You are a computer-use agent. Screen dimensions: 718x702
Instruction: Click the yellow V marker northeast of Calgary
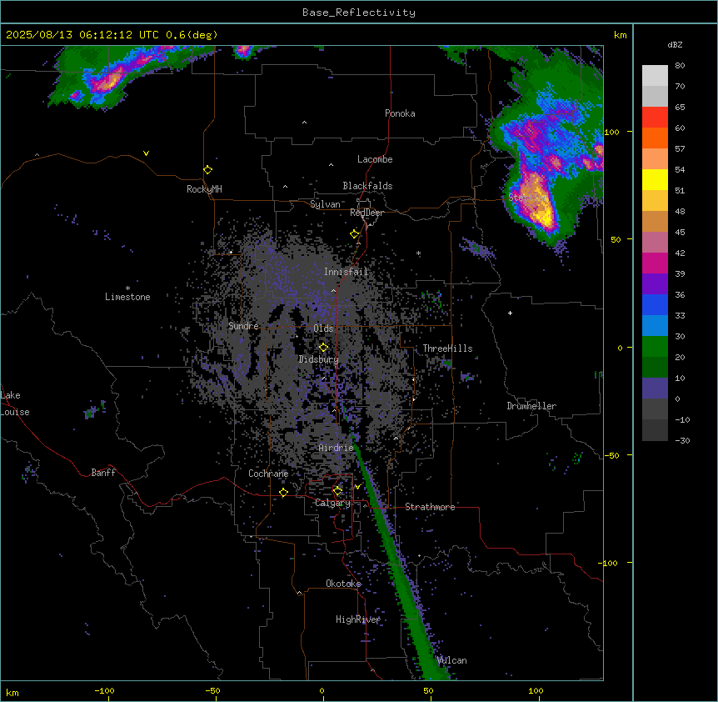[x=357, y=487]
